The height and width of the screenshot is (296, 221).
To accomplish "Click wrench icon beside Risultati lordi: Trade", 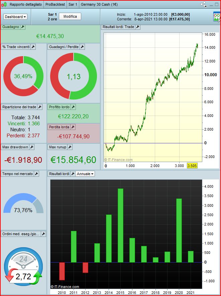I will (x=138, y=27).
